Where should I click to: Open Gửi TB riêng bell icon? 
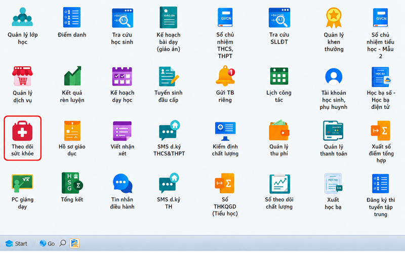(225, 75)
